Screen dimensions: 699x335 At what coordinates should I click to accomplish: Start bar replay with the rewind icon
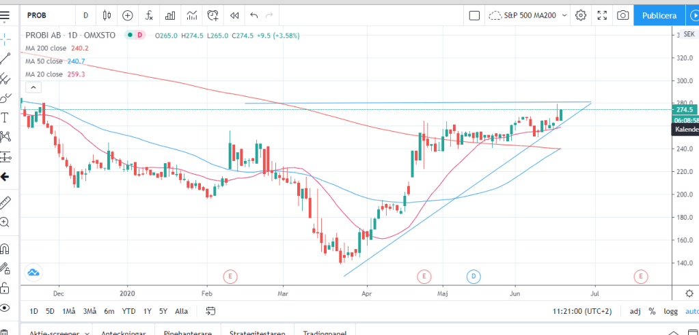pos(234,15)
